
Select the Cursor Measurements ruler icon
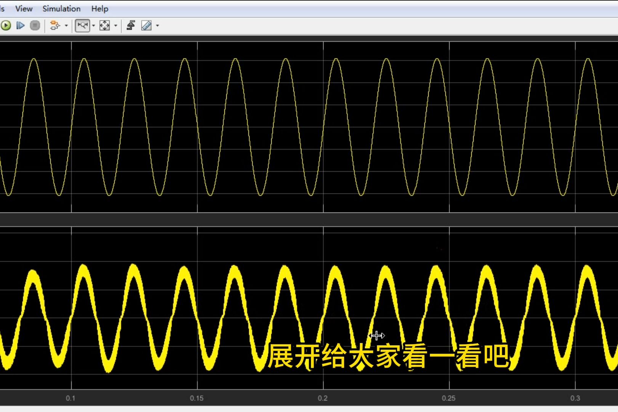tap(146, 26)
